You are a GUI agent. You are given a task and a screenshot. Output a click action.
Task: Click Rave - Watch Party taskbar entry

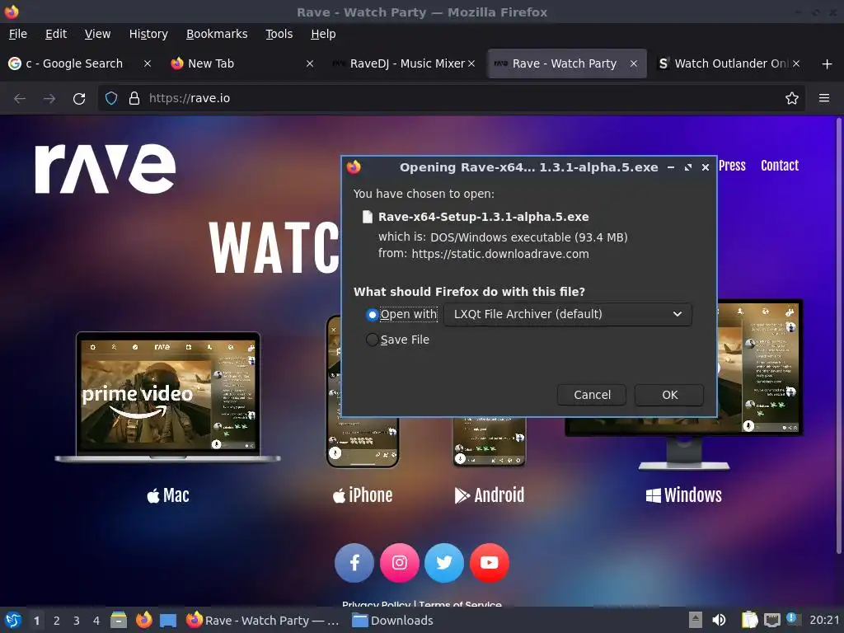[x=263, y=621]
